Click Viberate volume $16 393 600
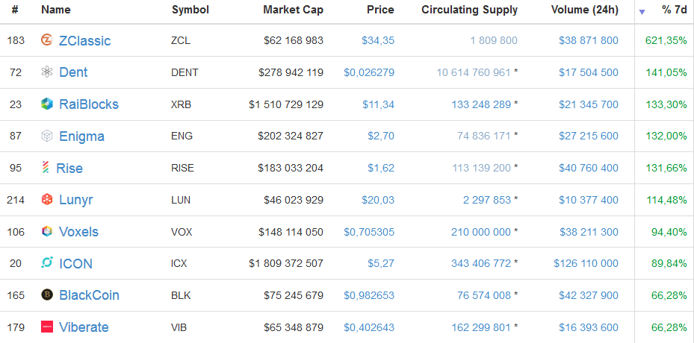The height and width of the screenshot is (343, 694). point(588,327)
